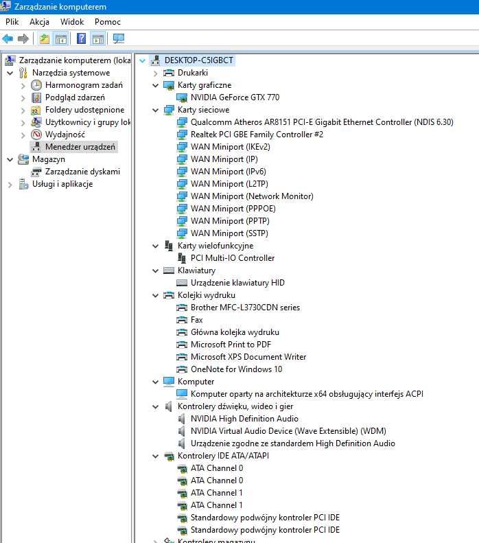
Task: Click the Kontrolery dźwięku speaker category icon
Action: (x=169, y=406)
